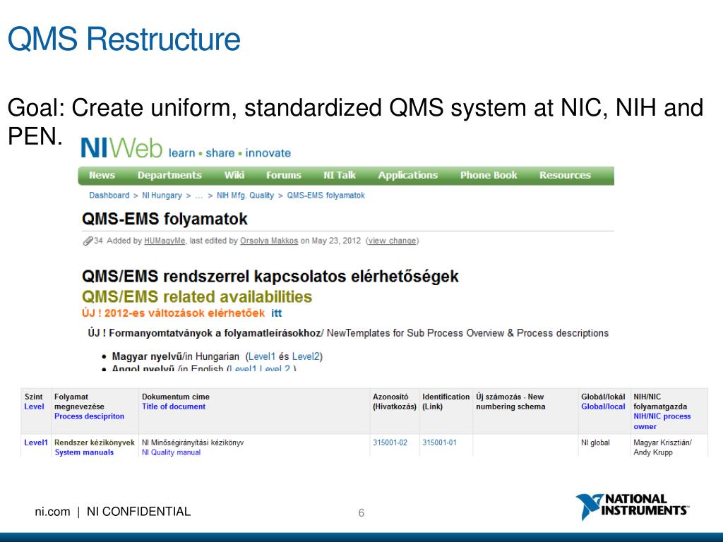Open the Forums menu item

click(x=284, y=175)
